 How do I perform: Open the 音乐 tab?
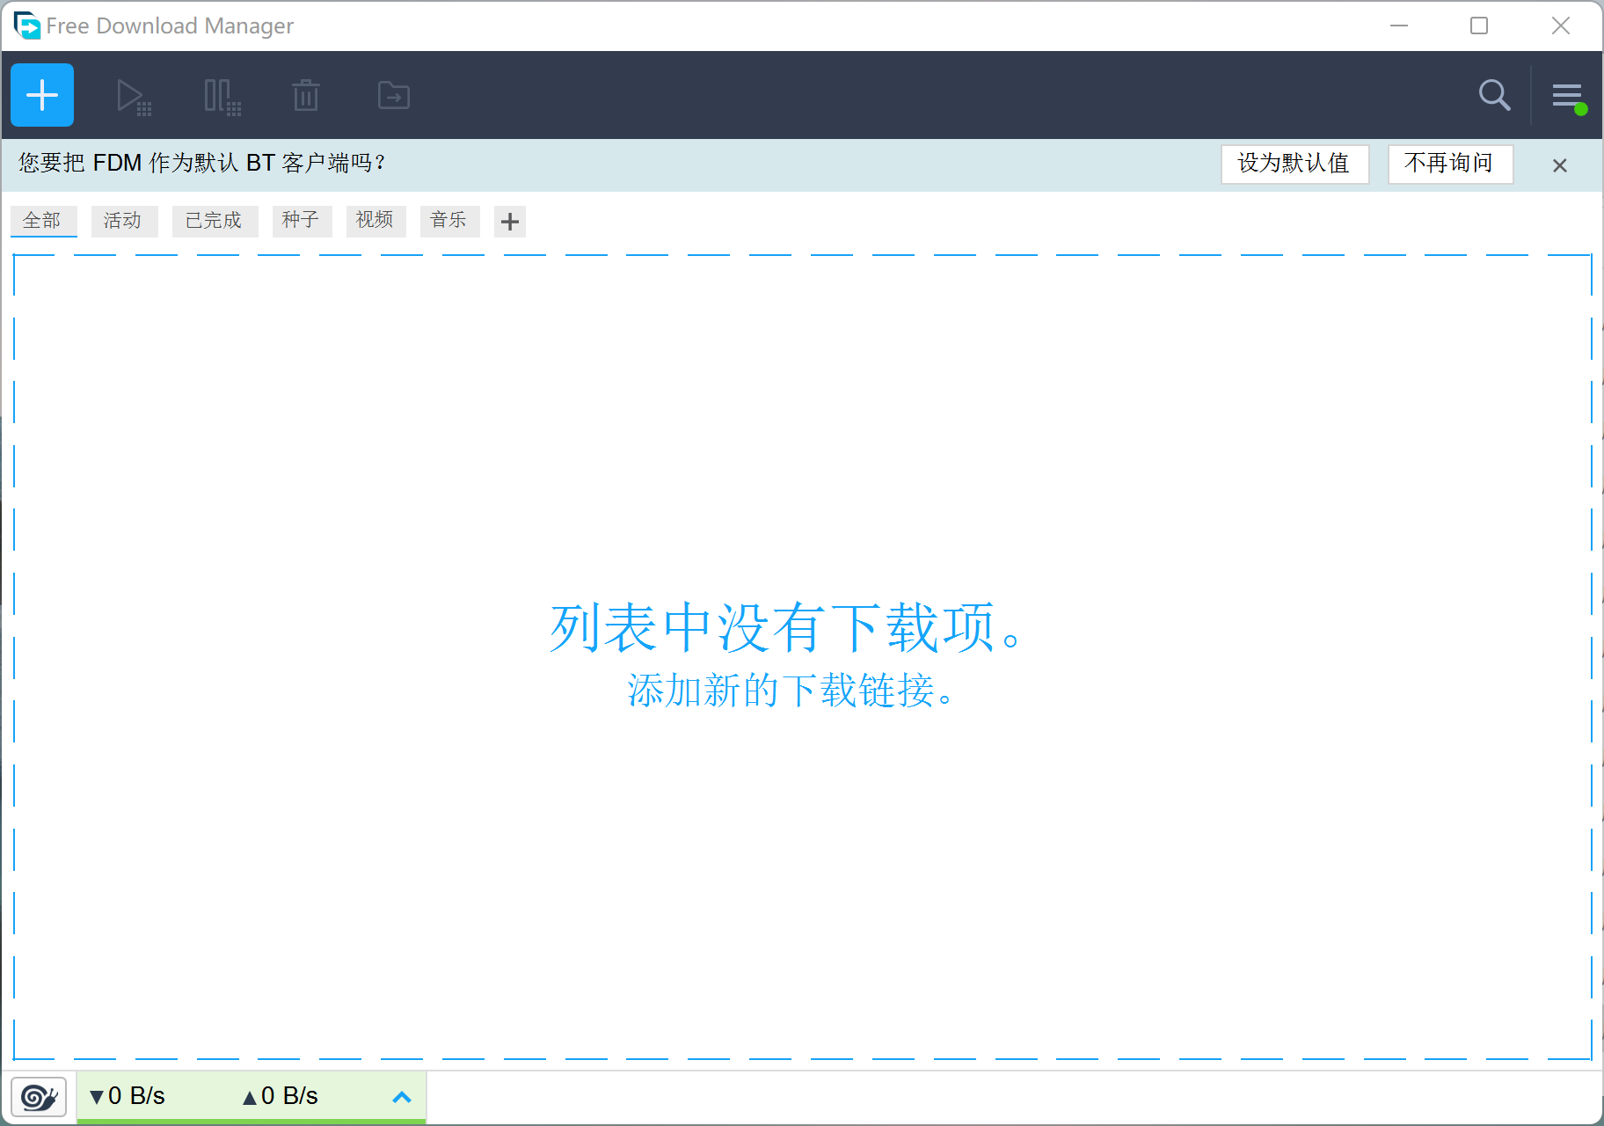[449, 221]
